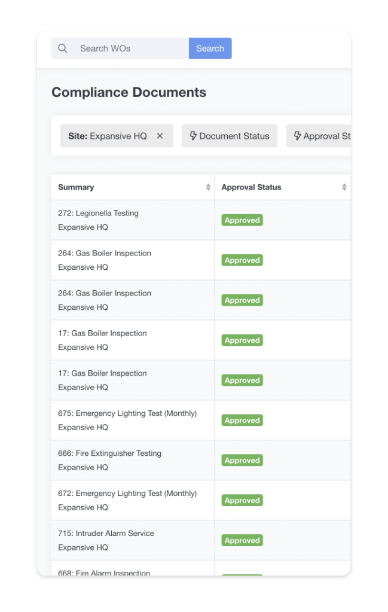The width and height of the screenshot is (388, 612).
Task: Click the Document Status lightning bolt icon
Action: [x=193, y=136]
